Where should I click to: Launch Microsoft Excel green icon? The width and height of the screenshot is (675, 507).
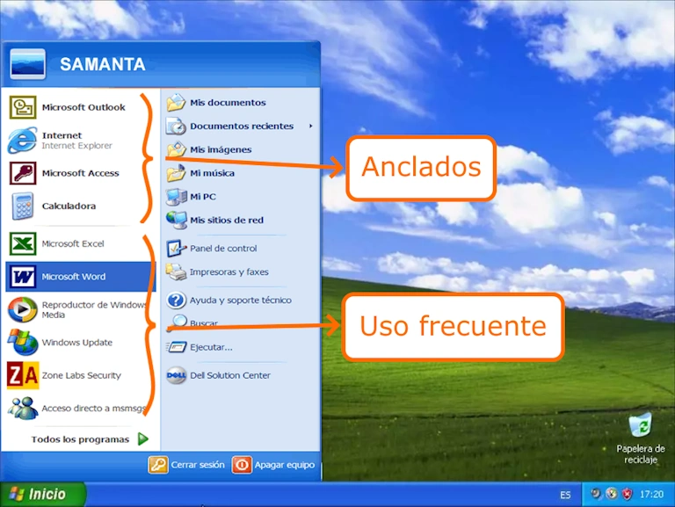(x=22, y=243)
